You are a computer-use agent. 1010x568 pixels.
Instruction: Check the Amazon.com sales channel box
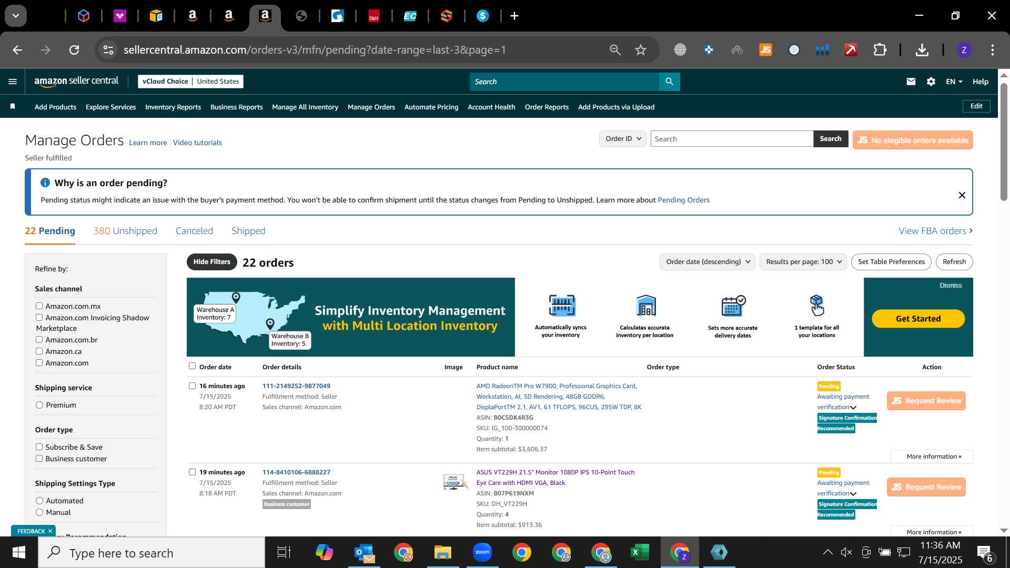39,362
